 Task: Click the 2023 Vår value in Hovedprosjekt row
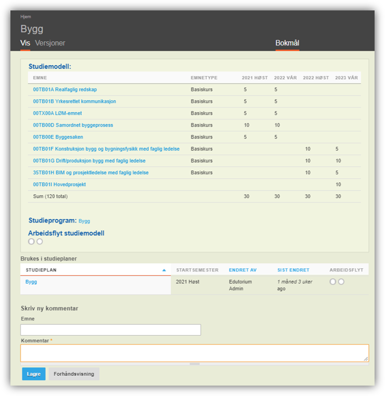click(x=338, y=184)
